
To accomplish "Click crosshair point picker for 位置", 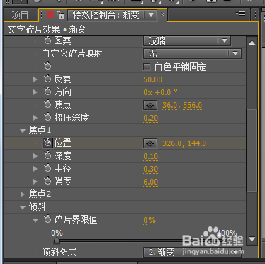I will (150, 143).
